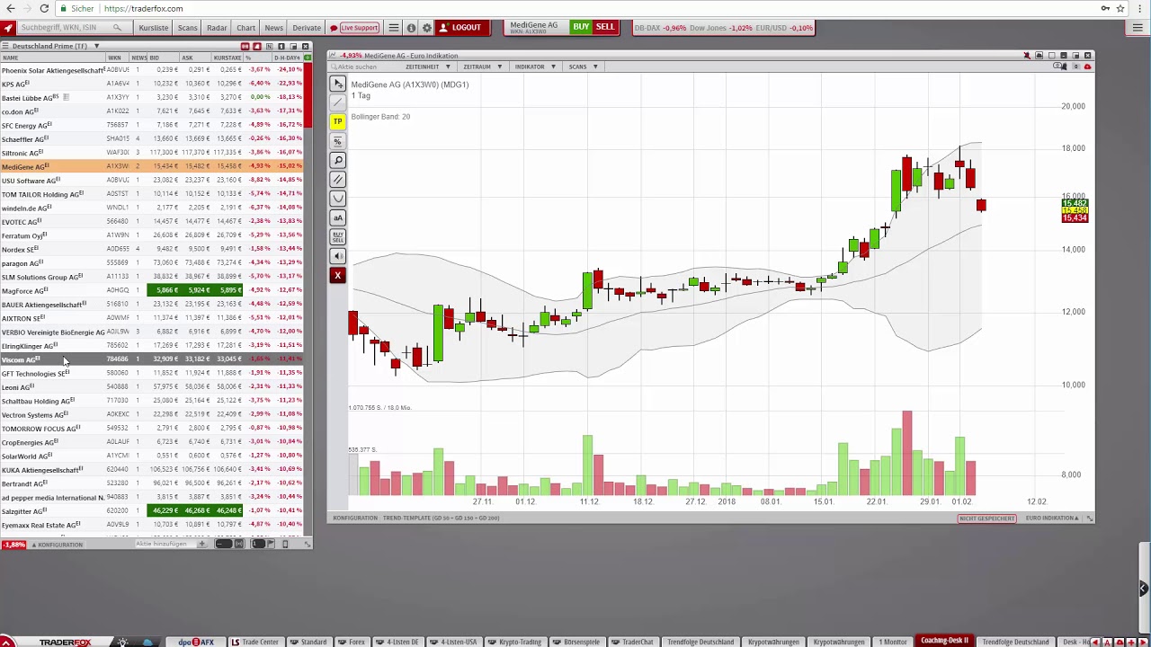Click the red pin icon in chart header
Image resolution: width=1151 pixels, height=647 pixels.
coord(1027,56)
